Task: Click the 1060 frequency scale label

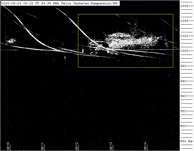Action: [184, 6]
